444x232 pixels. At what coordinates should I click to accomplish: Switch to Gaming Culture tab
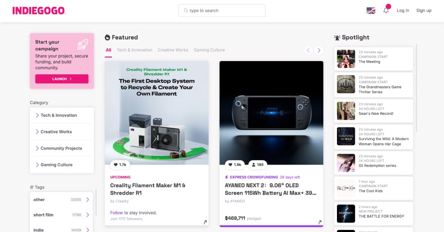click(x=209, y=50)
